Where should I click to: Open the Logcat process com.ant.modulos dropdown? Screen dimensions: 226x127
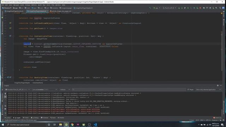pos(44,90)
